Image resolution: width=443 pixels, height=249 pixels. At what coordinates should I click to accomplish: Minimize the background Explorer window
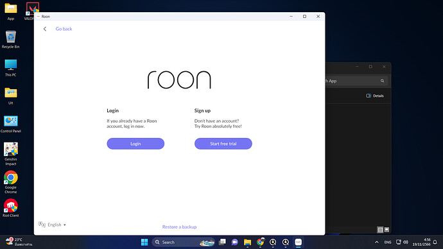tap(357, 67)
